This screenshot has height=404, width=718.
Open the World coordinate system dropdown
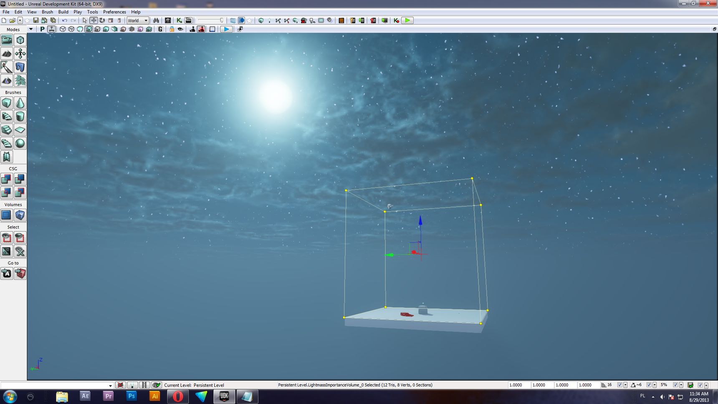click(x=138, y=20)
